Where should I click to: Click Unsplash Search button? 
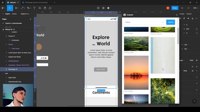[171, 22]
